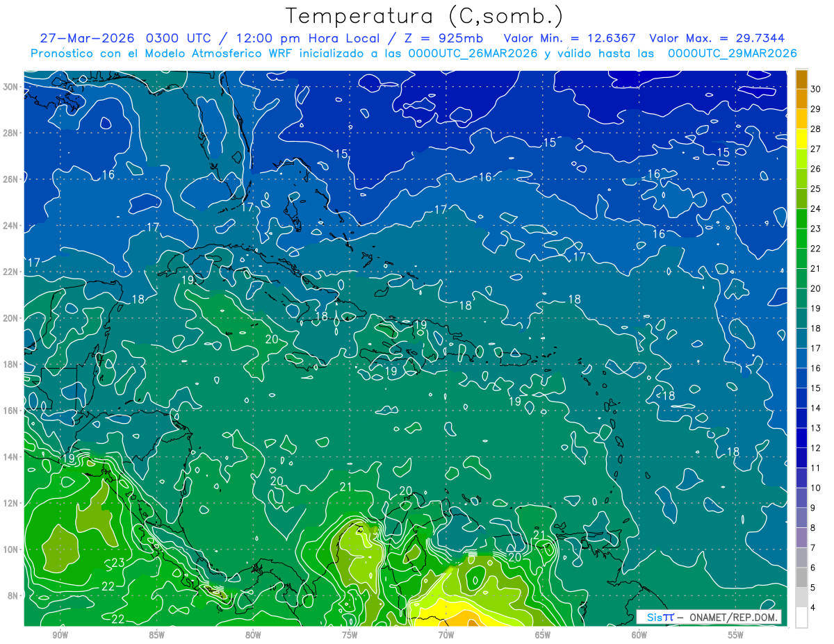Viewport: 834px width, 644px height.
Task: Click the Temperatura (C,somb.) title
Action: [424, 15]
